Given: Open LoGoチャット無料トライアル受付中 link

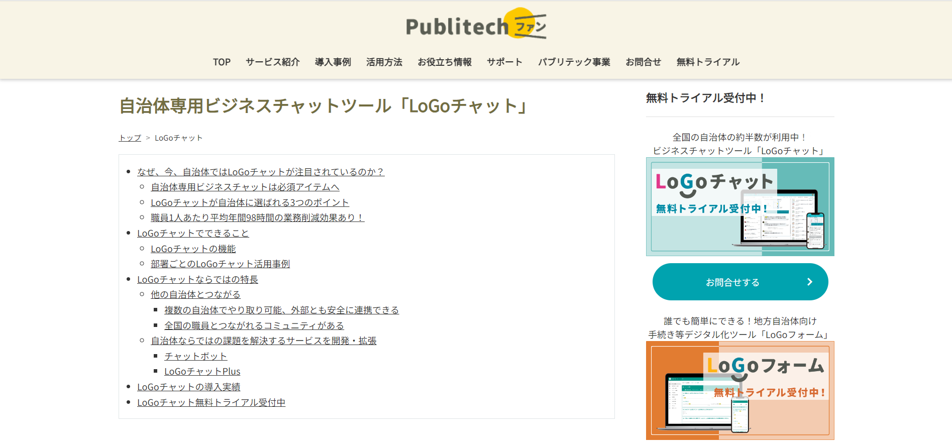Looking at the screenshot, I should 211,402.
